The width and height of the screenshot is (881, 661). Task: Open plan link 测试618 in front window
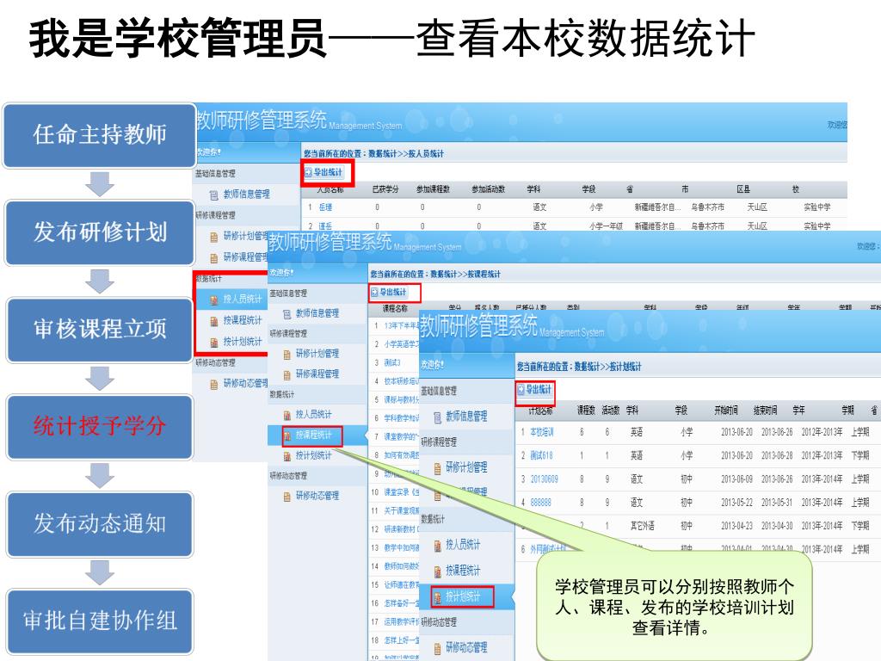click(541, 456)
